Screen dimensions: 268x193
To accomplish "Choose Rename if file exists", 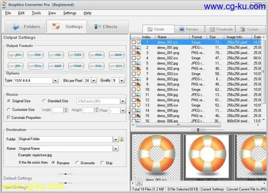I will click(x=53, y=163).
